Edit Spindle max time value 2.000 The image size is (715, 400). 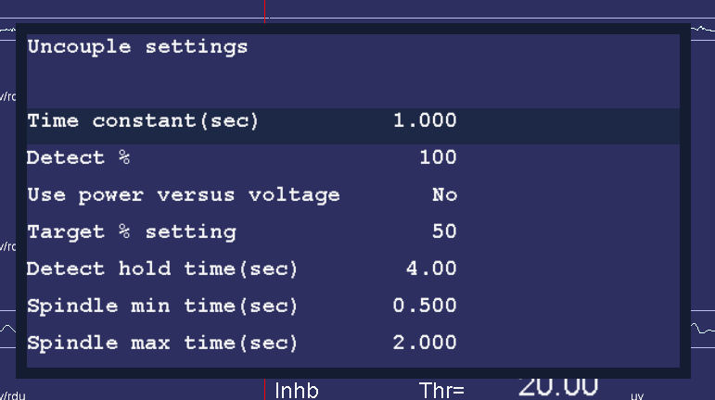tap(425, 344)
